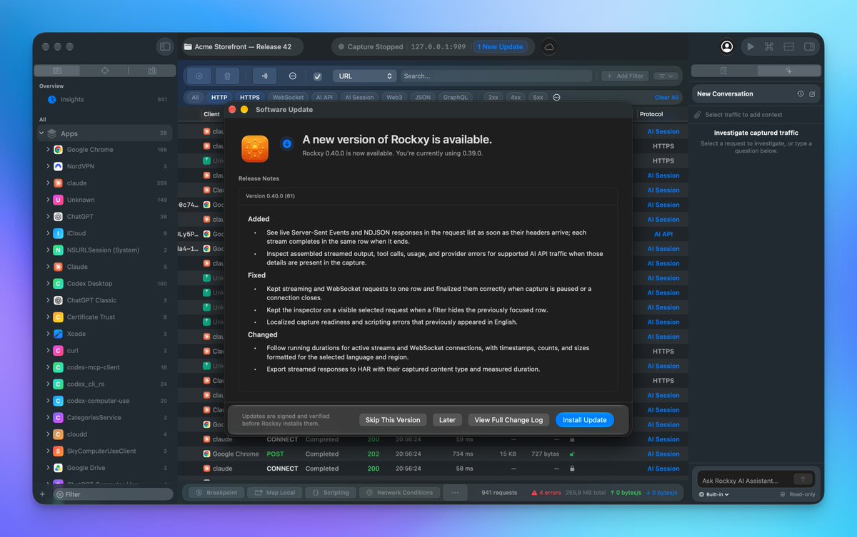Image resolution: width=857 pixels, height=537 pixels.
Task: Toggle the HTTPS filter chip
Action: click(250, 97)
